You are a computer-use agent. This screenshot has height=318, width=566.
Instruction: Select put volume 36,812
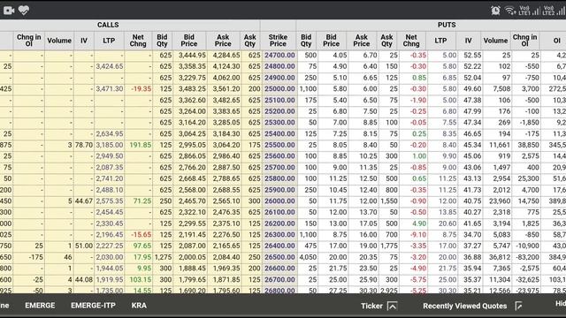point(500,257)
